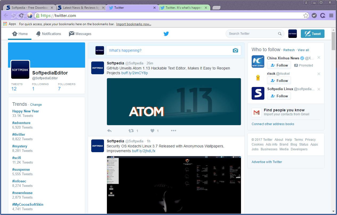Click the Promoted arrow icon
This screenshot has width=337, height=215.
coord(296,65)
